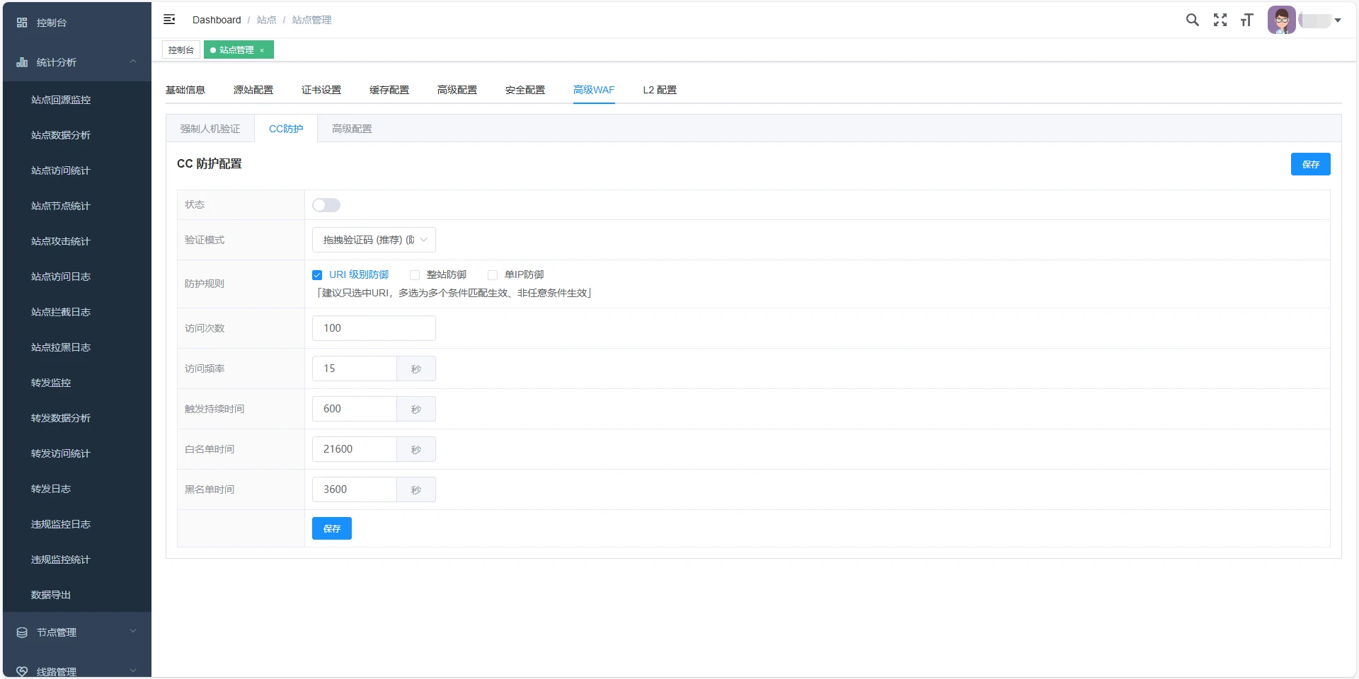The width and height of the screenshot is (1359, 679).
Task: Open the 验证模式 dropdown
Action: coord(374,240)
